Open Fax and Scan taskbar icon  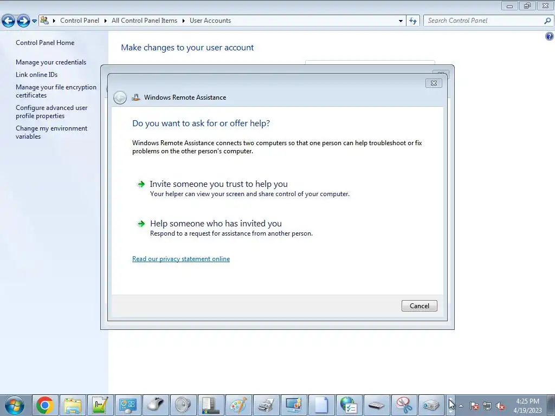point(266,405)
